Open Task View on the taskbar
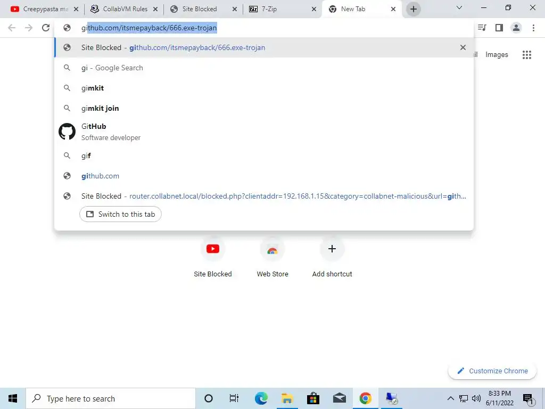Screen dimensions: 545x409 point(234,398)
